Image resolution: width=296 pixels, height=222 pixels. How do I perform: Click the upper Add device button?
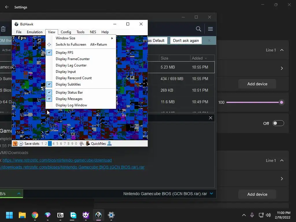[x=257, y=84]
